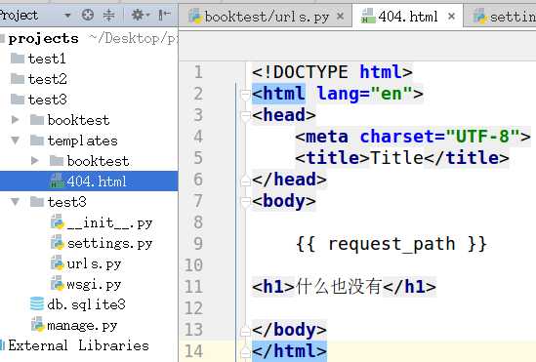The height and width of the screenshot is (362, 536).
Task: Toggle code folding at the body tag line
Action: (x=245, y=201)
